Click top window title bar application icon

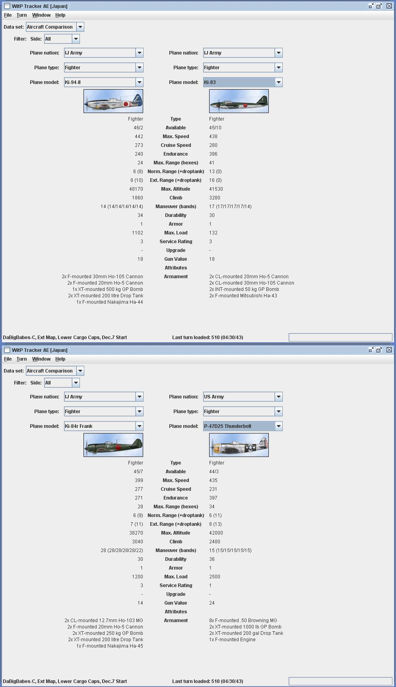pos(7,6)
